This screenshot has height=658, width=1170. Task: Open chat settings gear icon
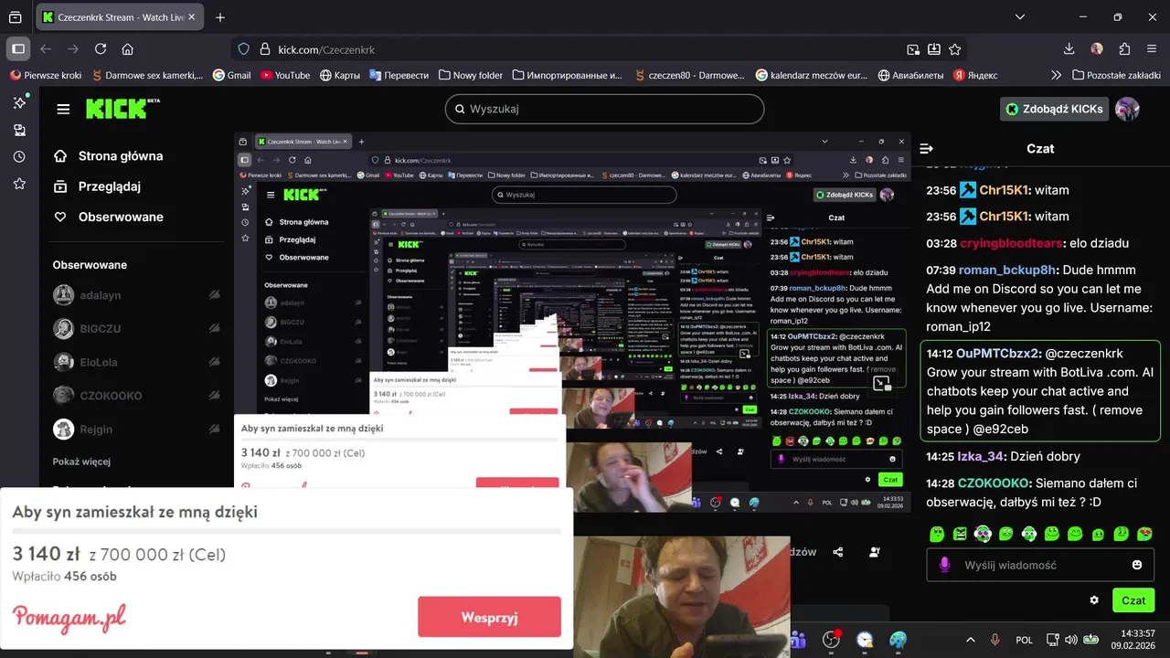[1094, 600]
